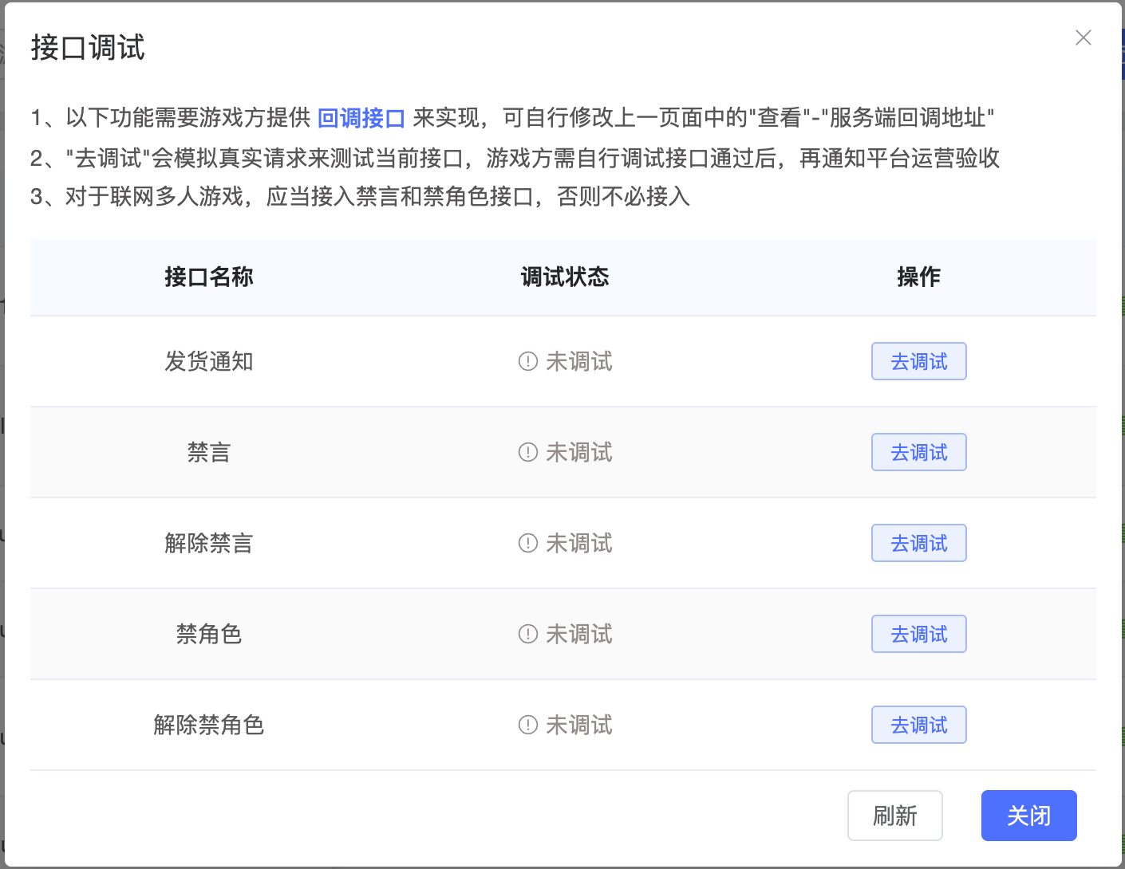Click the 回调接口 hyperlink
Viewport: 1125px width, 869px height.
click(361, 118)
